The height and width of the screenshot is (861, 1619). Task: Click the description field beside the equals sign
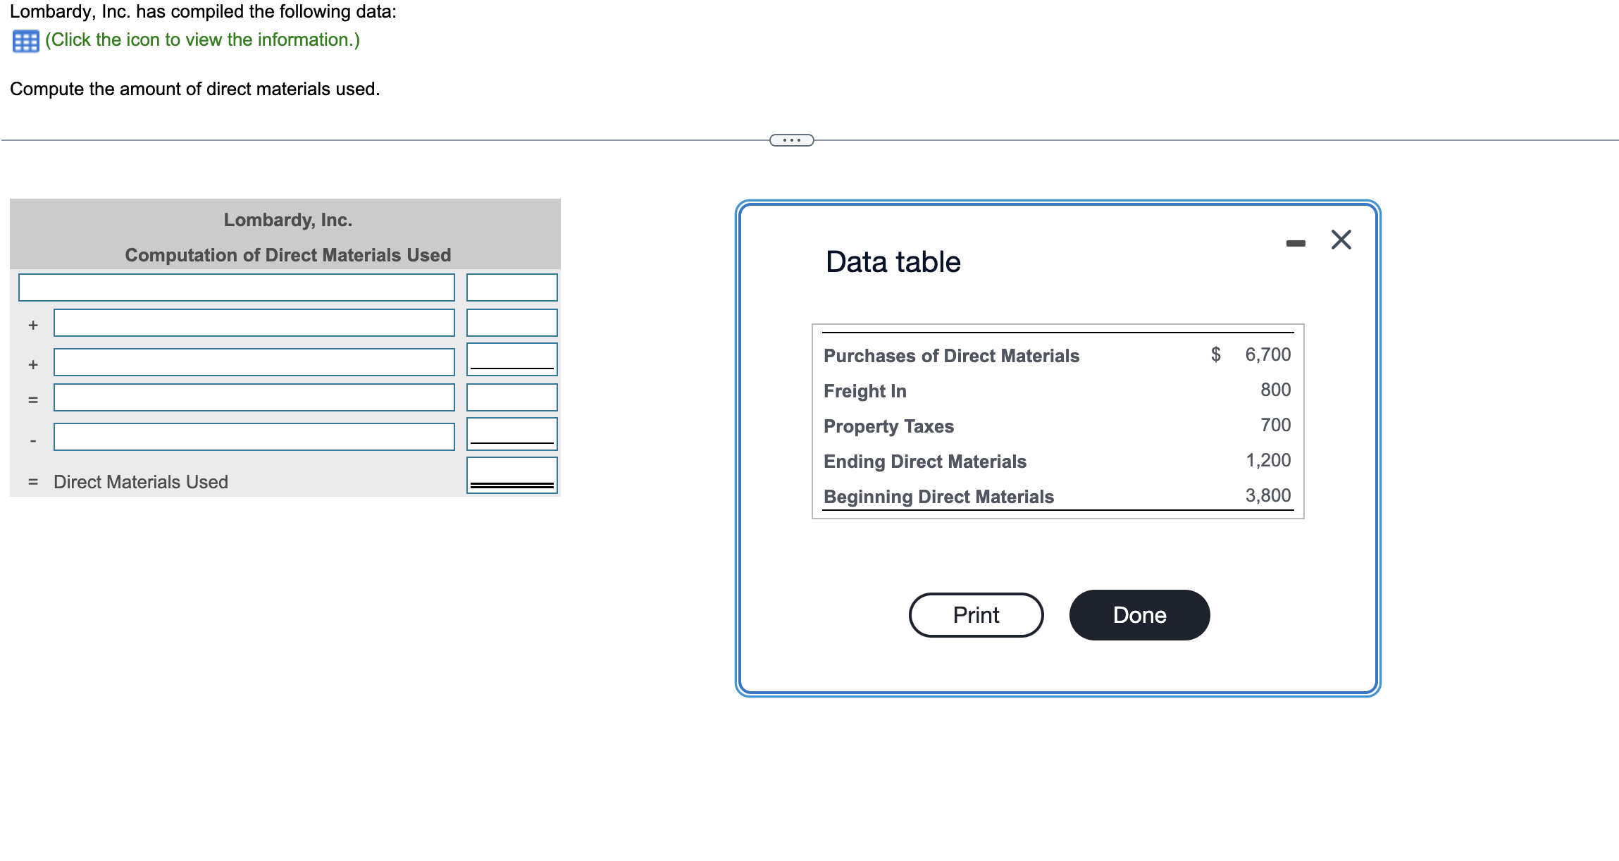coord(254,399)
